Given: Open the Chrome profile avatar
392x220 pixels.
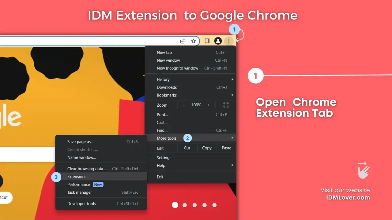Looking at the screenshot, I should 218,41.
